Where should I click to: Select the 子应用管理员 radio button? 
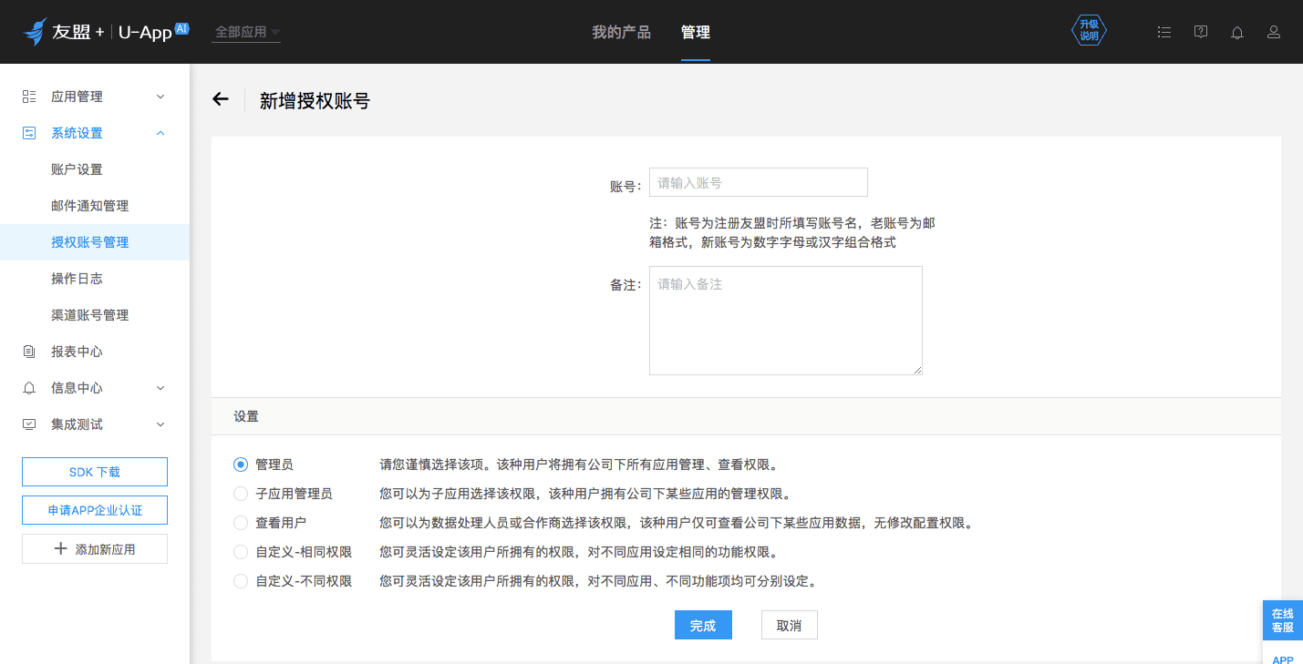click(x=241, y=494)
